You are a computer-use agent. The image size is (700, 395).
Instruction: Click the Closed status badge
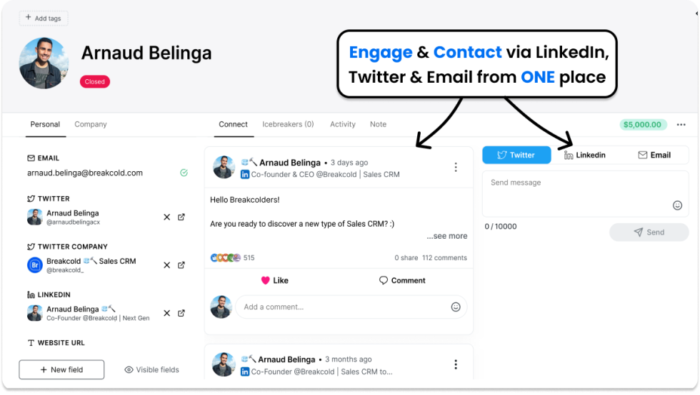[x=94, y=81]
